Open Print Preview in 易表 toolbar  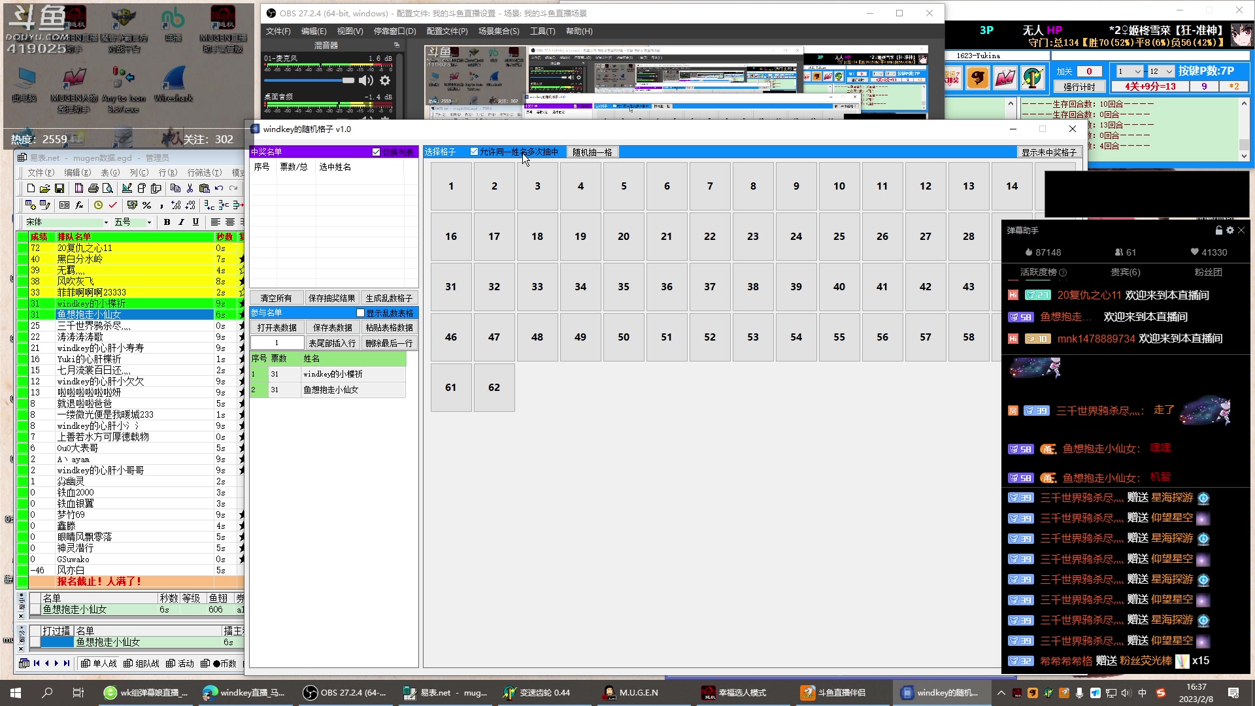coord(108,188)
